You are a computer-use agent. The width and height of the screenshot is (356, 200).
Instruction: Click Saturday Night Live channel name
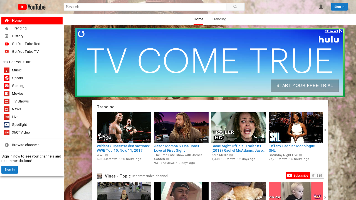283,155
